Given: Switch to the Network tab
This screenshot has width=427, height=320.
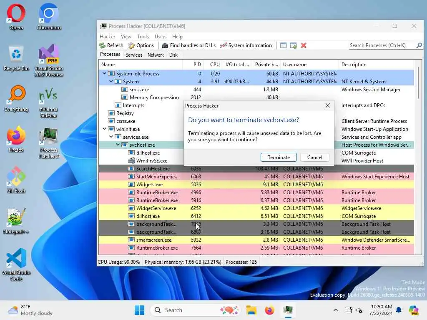Looking at the screenshot, I should click(x=156, y=55).
